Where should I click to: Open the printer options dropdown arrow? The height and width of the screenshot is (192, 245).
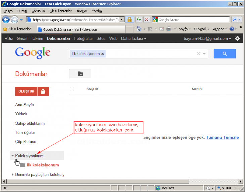pyautogui.click(x=175, y=29)
